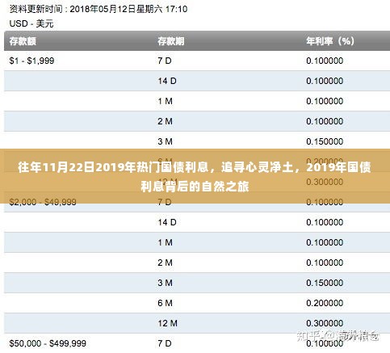390x353 pixels.
Task: Click the 14 D term in $2,000 section
Action: pyautogui.click(x=167, y=222)
